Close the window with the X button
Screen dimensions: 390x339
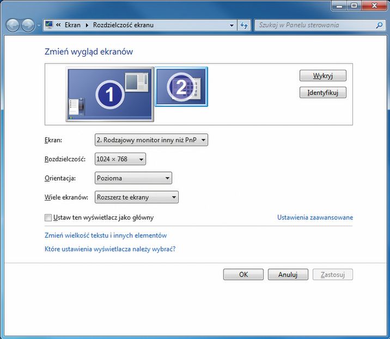pyautogui.click(x=374, y=5)
